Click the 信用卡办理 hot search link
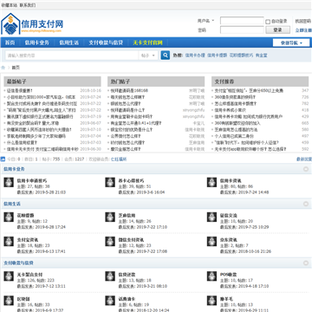 (195, 55)
